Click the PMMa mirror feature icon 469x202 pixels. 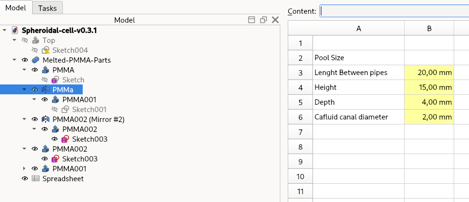point(45,89)
